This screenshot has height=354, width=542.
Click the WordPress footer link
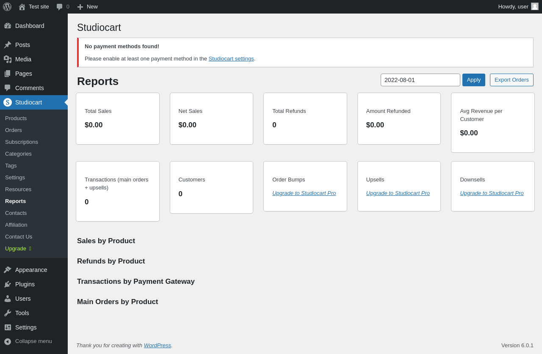click(158, 346)
